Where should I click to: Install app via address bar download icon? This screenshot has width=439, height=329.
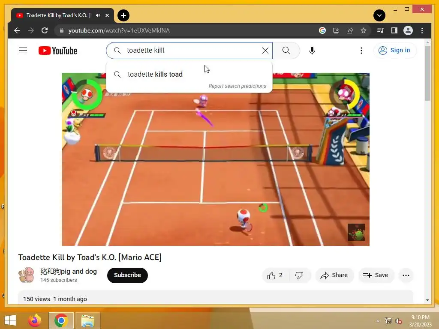[336, 30]
